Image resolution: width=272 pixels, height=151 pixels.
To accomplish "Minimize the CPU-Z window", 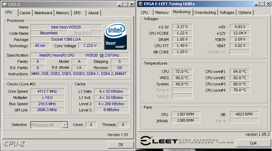I will (x=119, y=5).
